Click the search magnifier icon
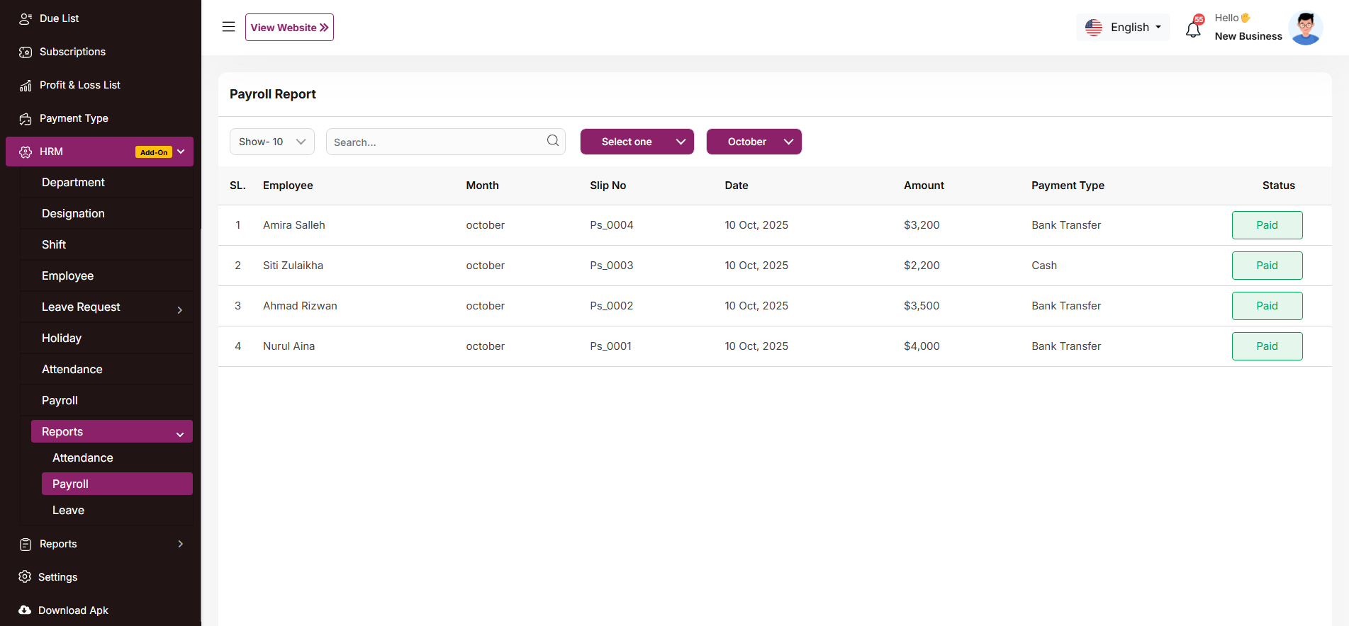Image resolution: width=1349 pixels, height=626 pixels. [x=553, y=141]
